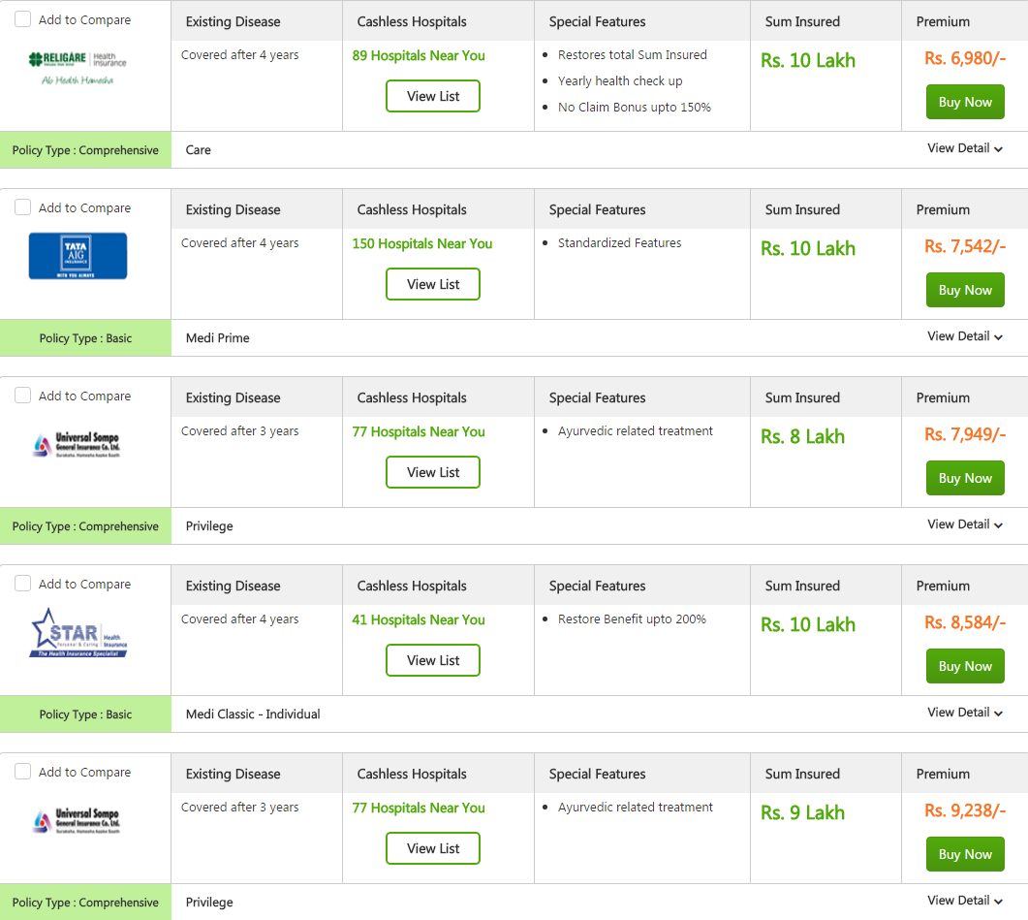Click the Universal Sompo logo for Rs. 9 Lakh plan
Screen dimensions: 1028x920
77,820
